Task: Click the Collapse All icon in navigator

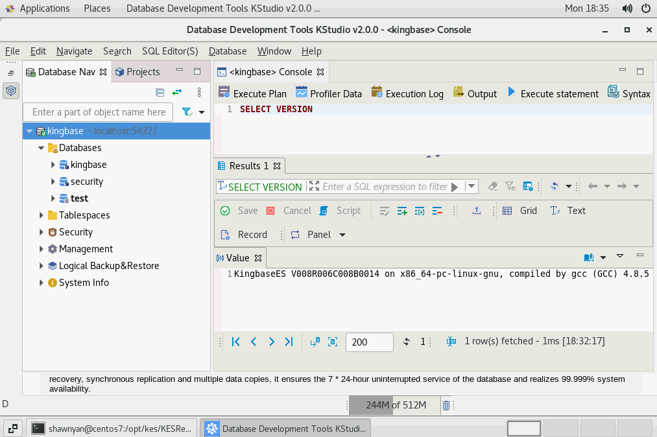Action: (160, 93)
